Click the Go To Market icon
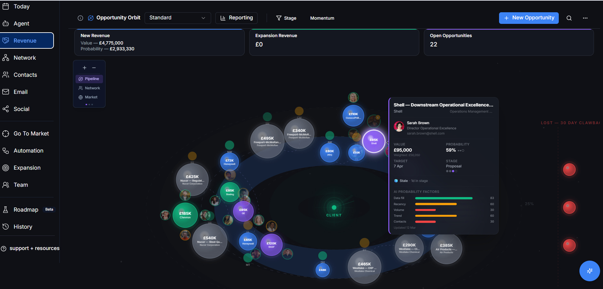The image size is (603, 289). pos(5,134)
